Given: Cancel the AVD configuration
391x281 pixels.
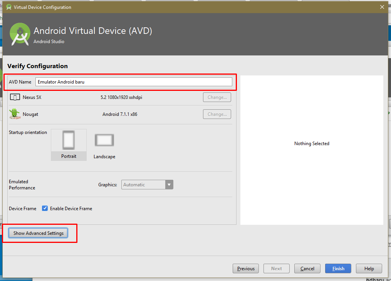Looking at the screenshot, I should pyautogui.click(x=307, y=269).
